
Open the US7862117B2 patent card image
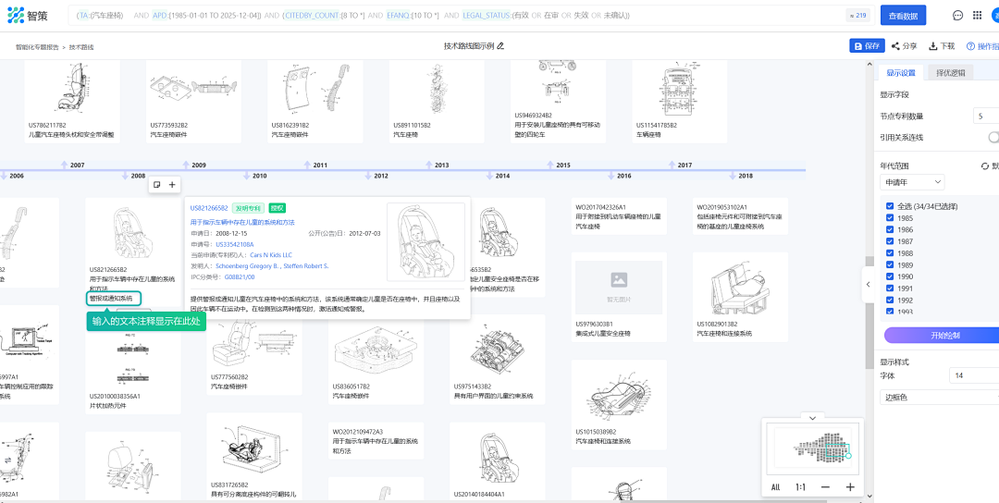72,89
